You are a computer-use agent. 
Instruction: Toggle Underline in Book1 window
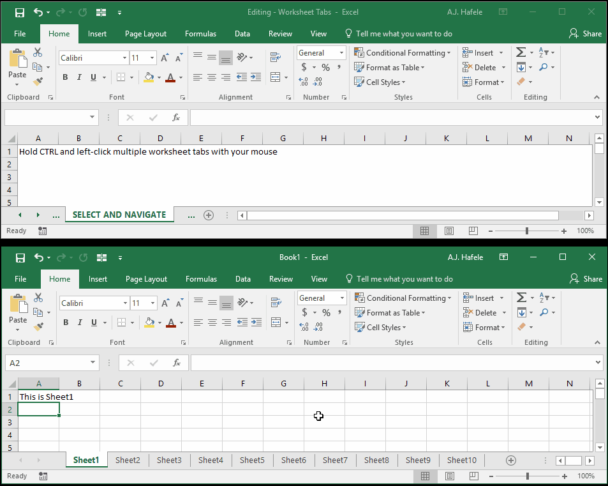pos(94,322)
